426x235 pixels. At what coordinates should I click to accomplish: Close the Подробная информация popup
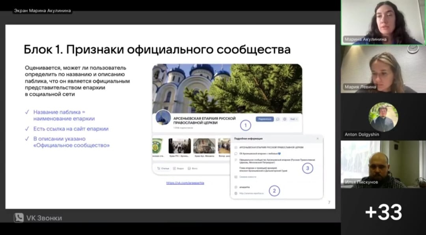(318, 139)
